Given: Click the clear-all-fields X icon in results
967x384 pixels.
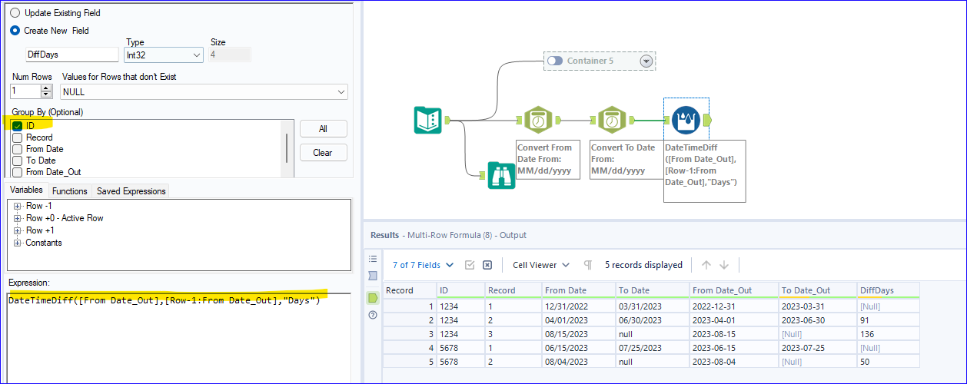Looking at the screenshot, I should 487,265.
